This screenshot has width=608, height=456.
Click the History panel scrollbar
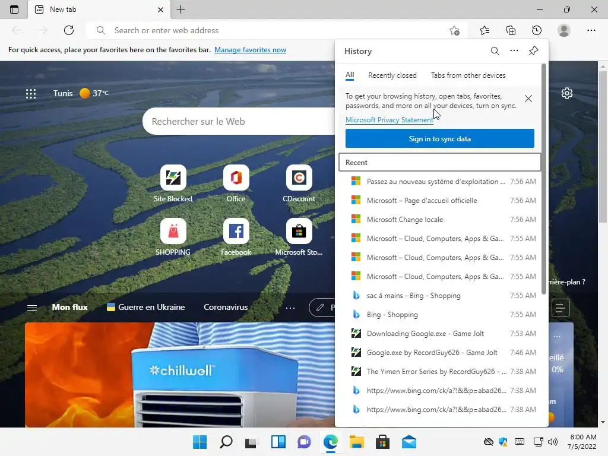coord(544,178)
